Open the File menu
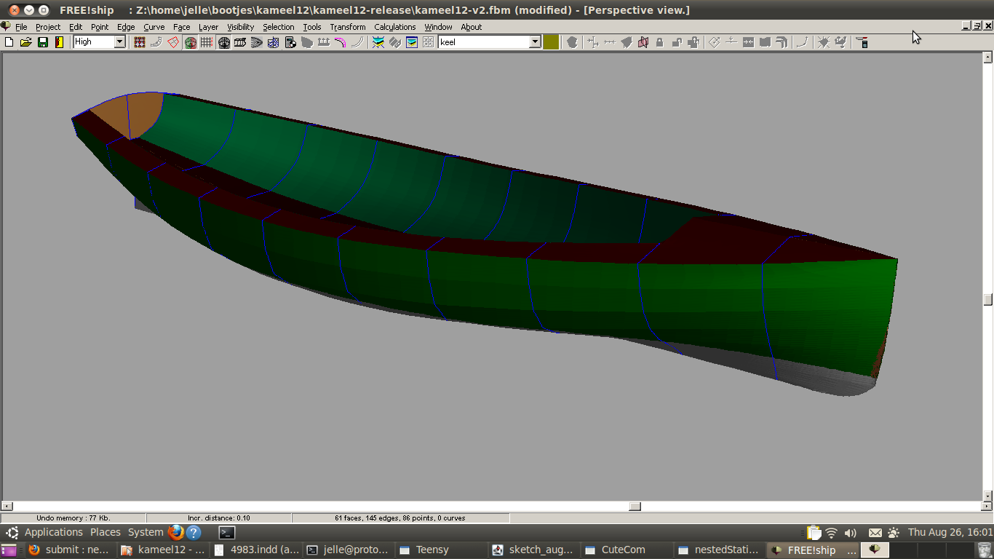 coord(21,27)
